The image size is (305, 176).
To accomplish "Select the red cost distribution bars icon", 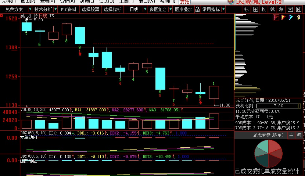I will point(276,17).
